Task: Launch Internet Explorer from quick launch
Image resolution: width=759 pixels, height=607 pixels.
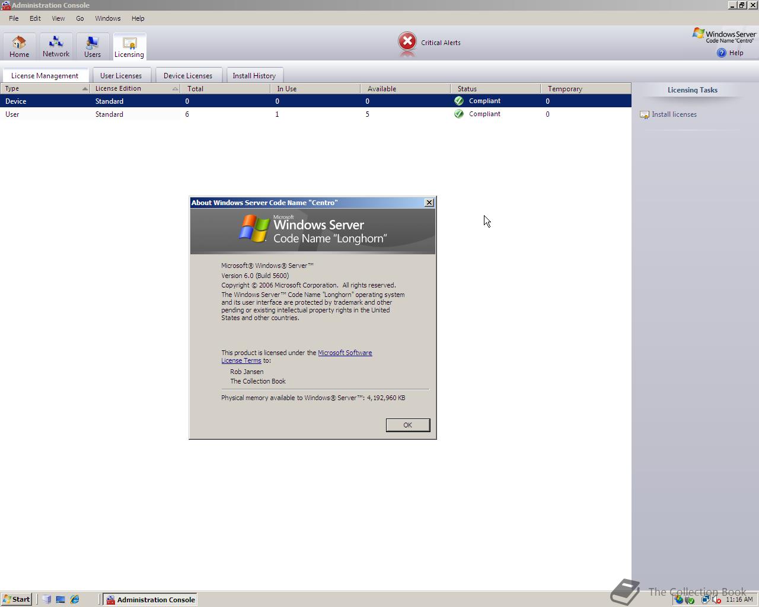Action: (x=75, y=599)
